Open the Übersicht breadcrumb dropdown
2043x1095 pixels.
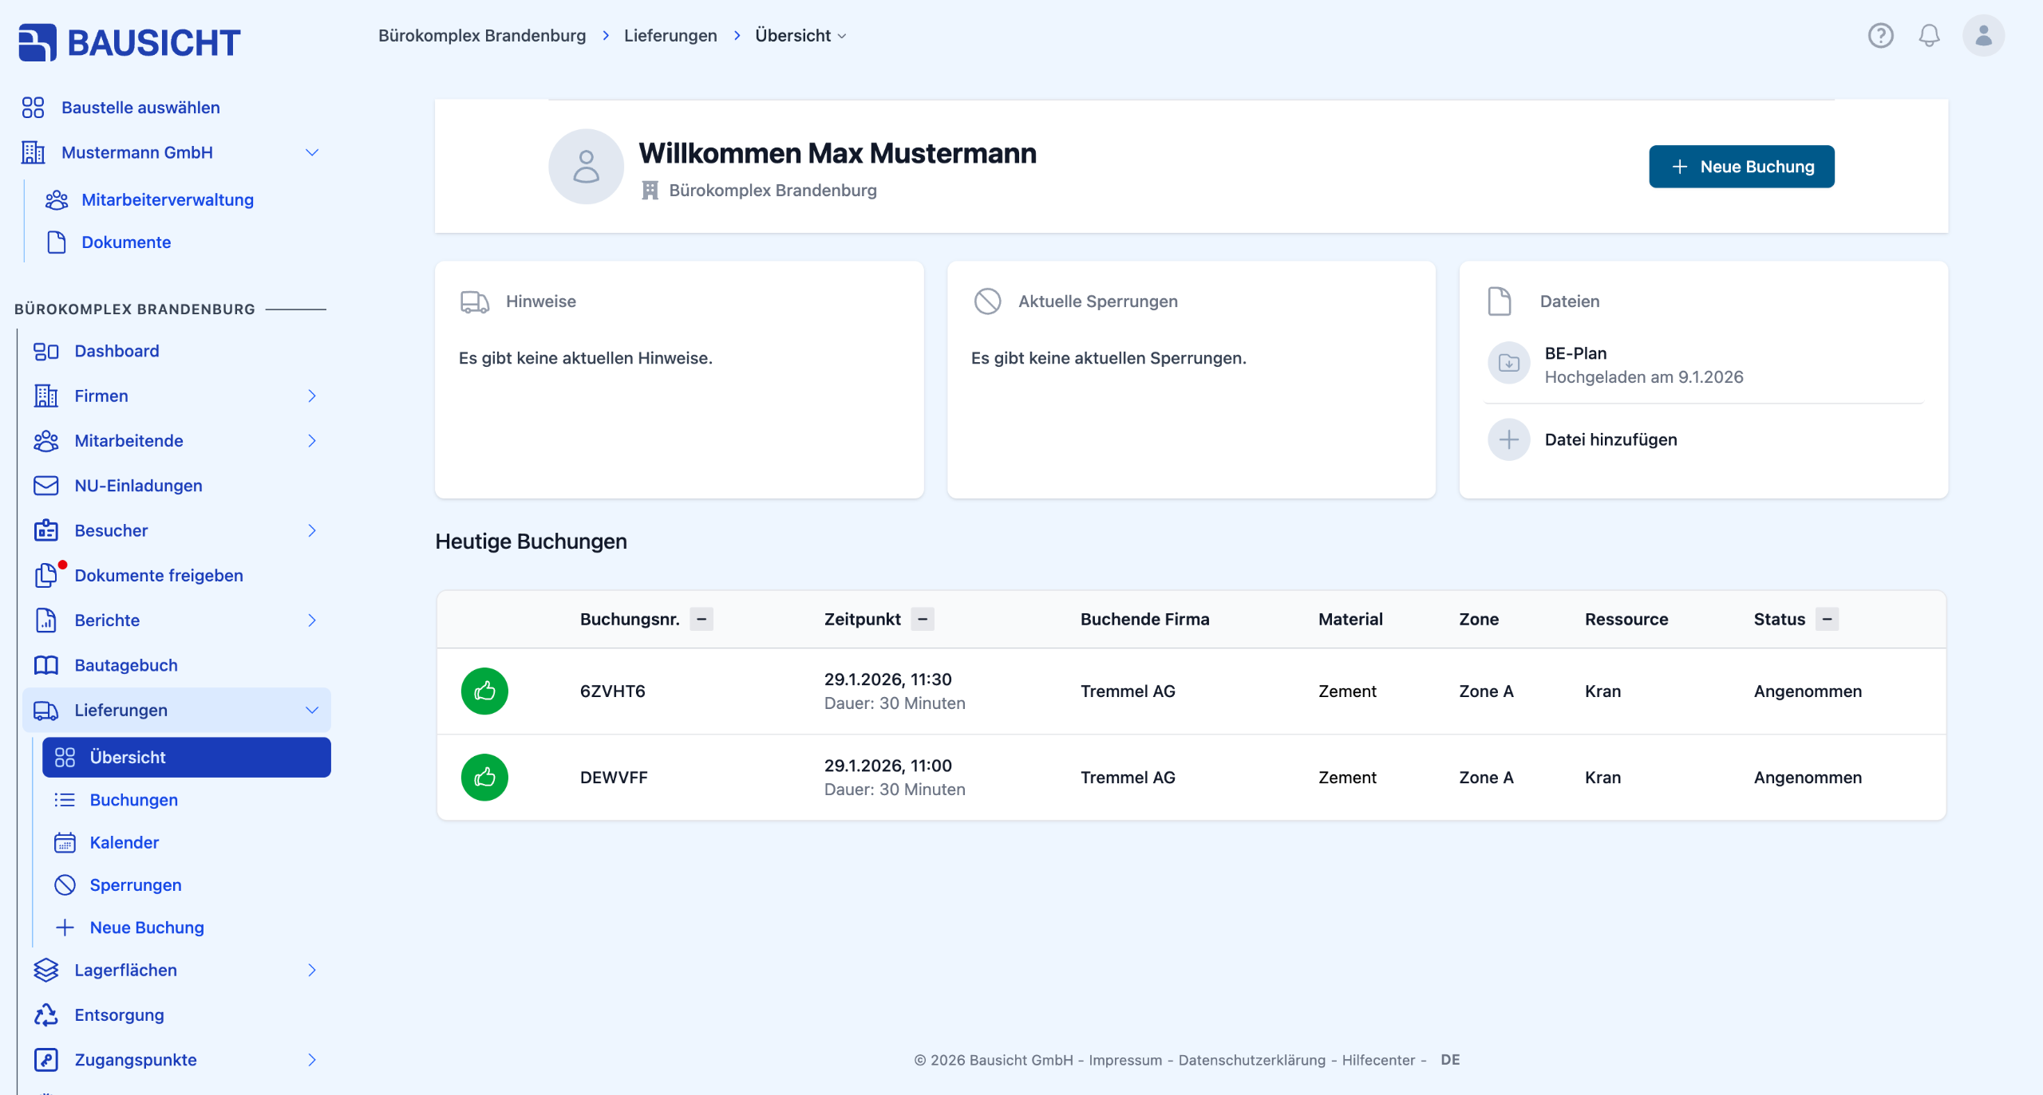pyautogui.click(x=800, y=36)
